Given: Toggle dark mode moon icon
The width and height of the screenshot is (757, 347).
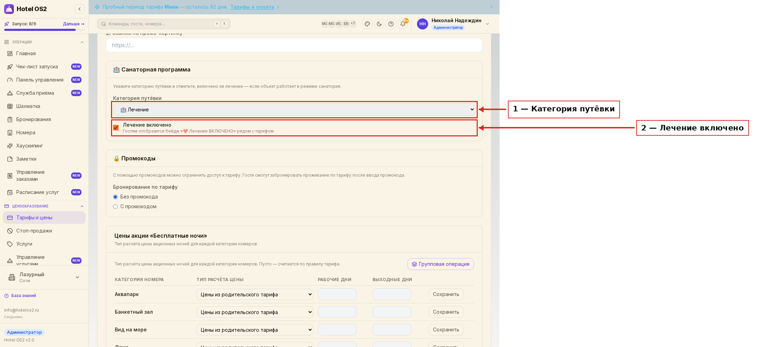Looking at the screenshot, I should pyautogui.click(x=379, y=24).
